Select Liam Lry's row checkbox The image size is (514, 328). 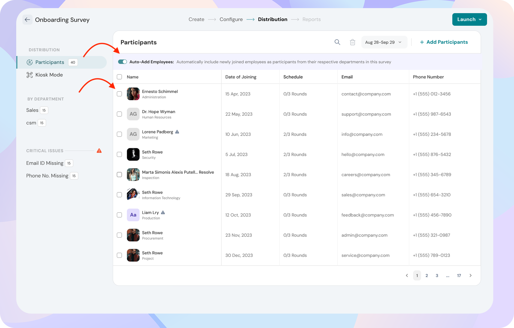(x=119, y=215)
